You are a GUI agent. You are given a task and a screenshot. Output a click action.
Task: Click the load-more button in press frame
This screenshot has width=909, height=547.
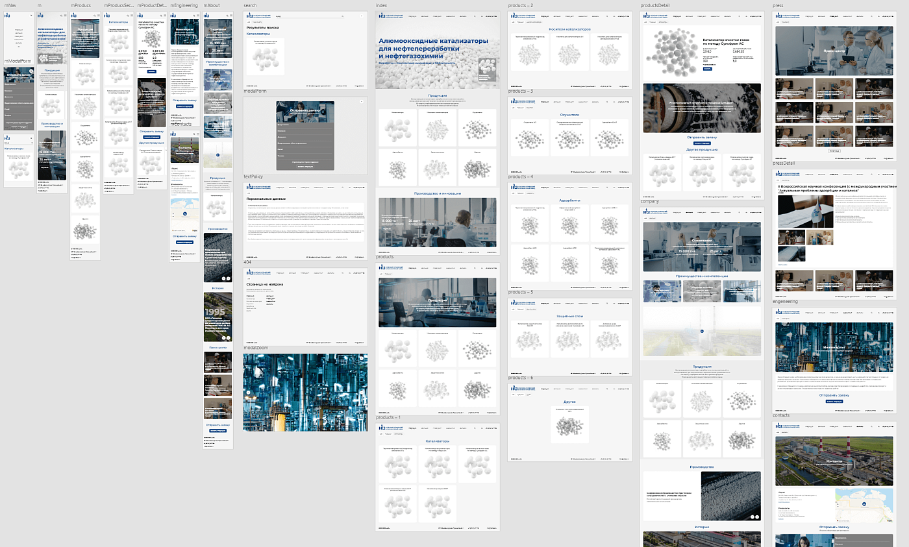[834, 151]
